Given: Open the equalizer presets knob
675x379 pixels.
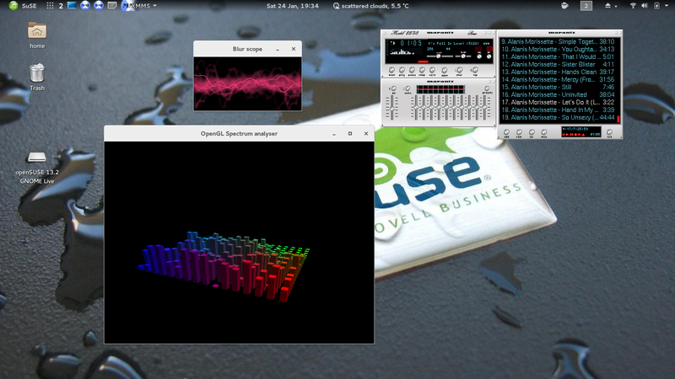Looking at the screenshot, I should click(487, 88).
